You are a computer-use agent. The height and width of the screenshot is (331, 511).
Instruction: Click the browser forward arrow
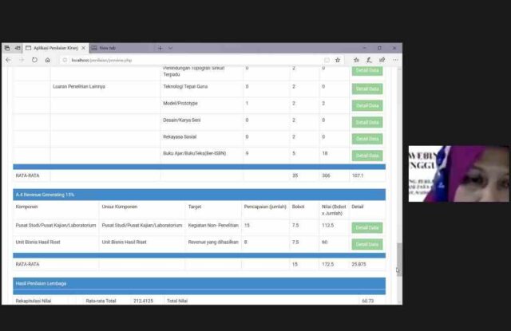pyautogui.click(x=22, y=60)
